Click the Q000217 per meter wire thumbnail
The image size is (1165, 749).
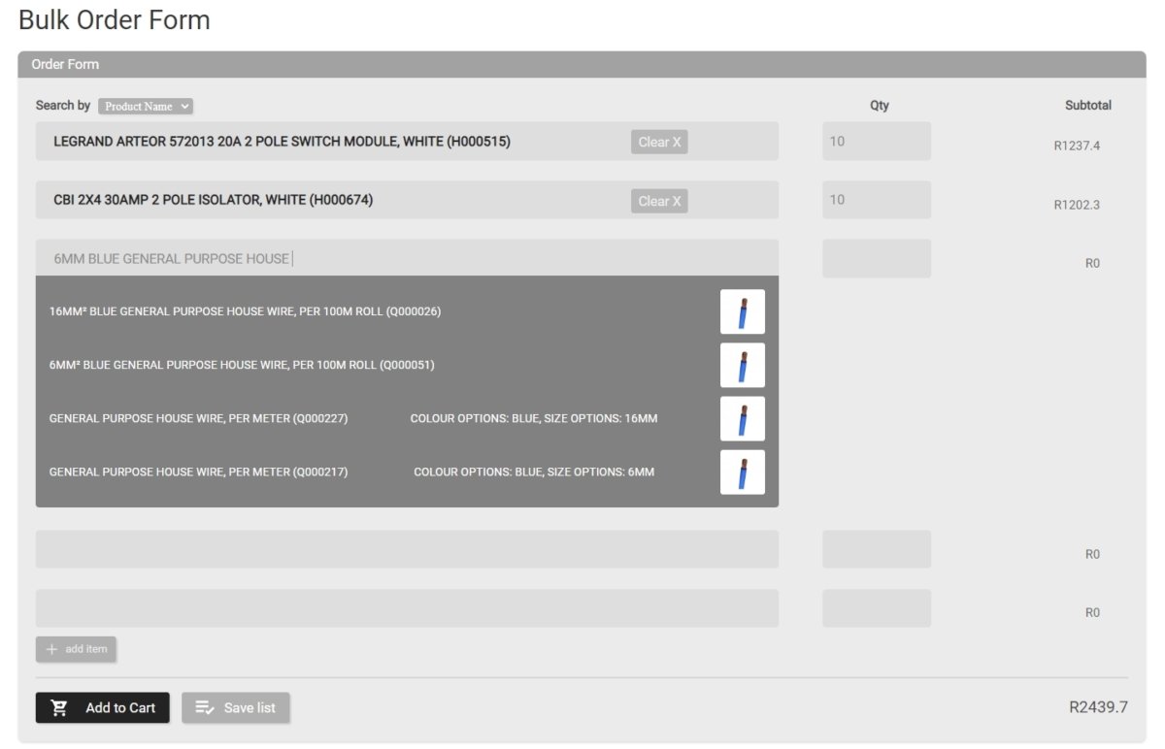742,472
